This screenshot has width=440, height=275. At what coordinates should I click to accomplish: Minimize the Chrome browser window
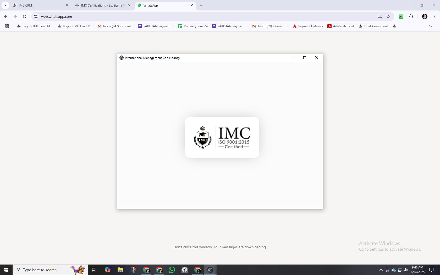coord(410,5)
